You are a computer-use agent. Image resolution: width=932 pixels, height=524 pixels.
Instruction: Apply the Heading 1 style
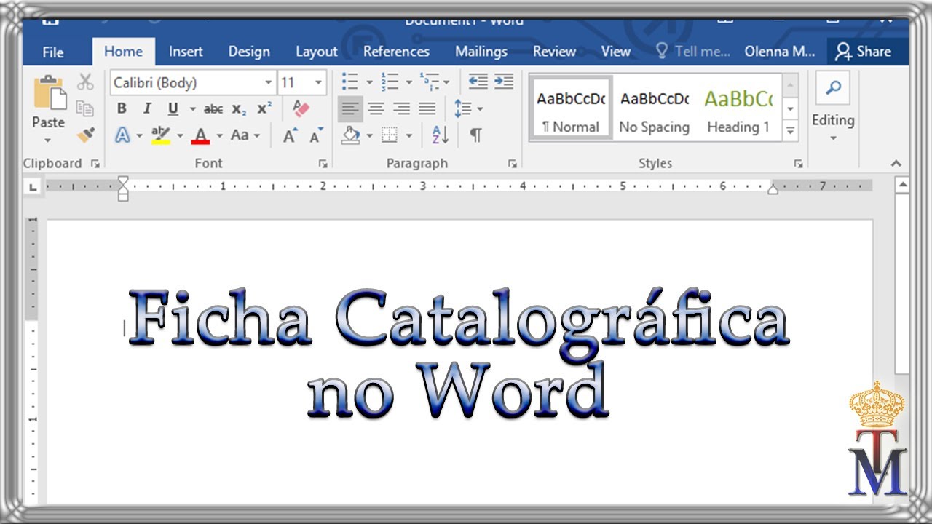click(738, 109)
